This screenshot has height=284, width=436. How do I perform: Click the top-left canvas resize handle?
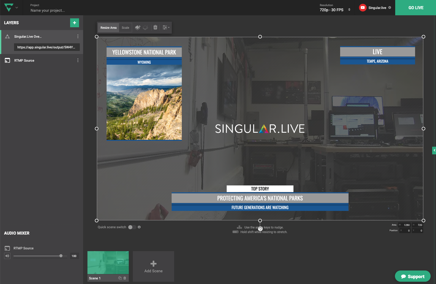click(97, 37)
